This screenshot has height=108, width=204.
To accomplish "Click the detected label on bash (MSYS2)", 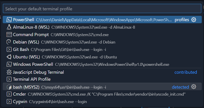I will (x=180, y=87).
